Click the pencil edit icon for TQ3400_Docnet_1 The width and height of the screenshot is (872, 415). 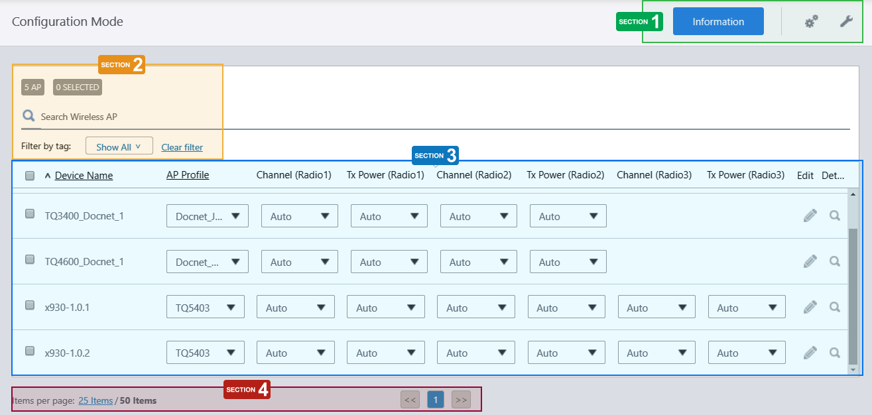[x=810, y=215]
